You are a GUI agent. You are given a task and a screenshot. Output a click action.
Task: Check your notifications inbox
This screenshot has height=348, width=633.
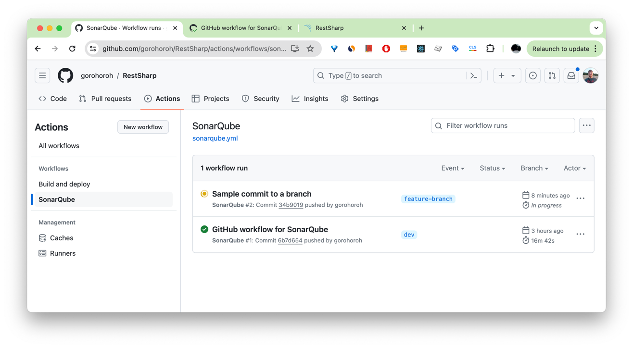coord(571,75)
